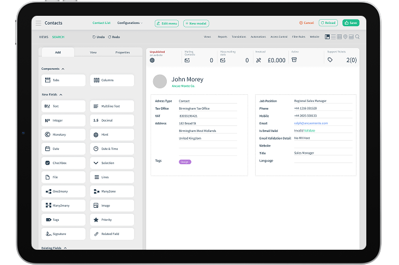Switch to the Properties tab

point(123,52)
